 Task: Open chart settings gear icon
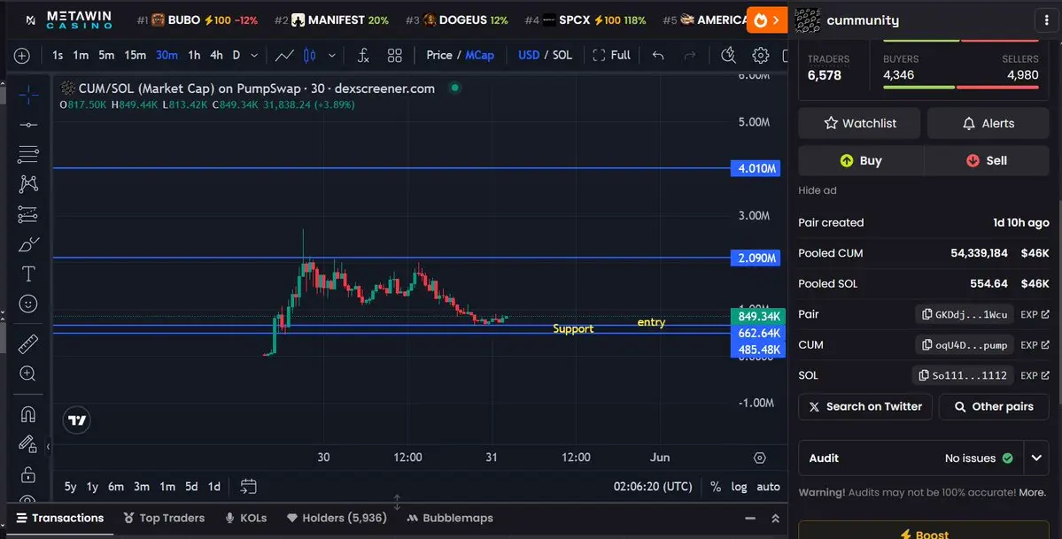[x=761, y=56]
